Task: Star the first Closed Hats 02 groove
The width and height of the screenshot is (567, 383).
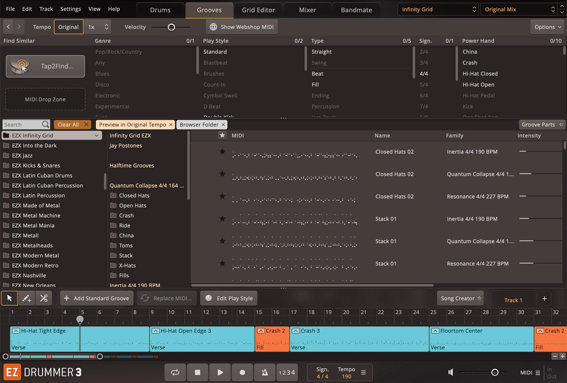Action: 222,152
